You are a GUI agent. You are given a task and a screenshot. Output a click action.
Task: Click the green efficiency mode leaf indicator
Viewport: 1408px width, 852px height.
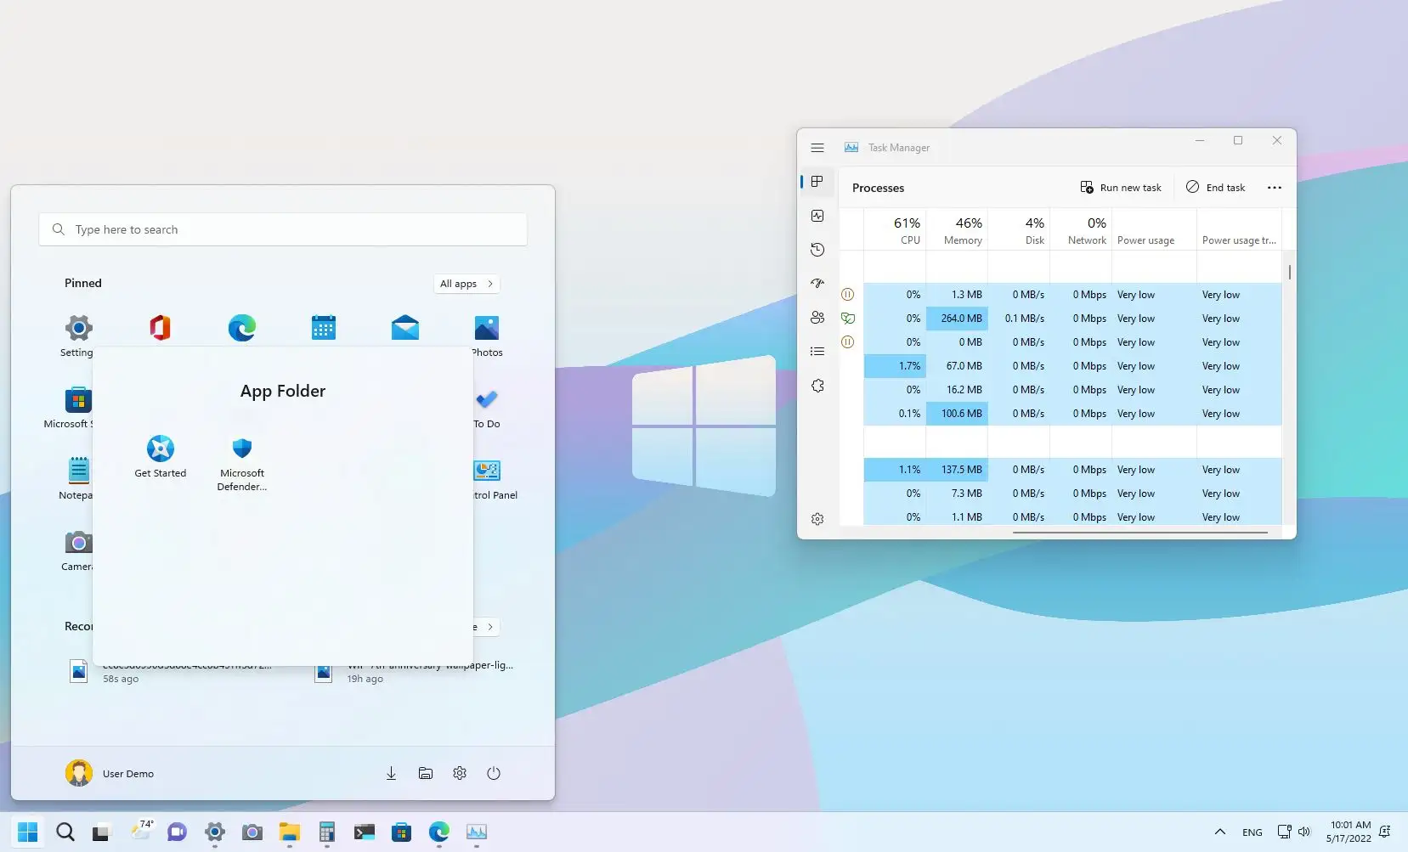click(850, 318)
